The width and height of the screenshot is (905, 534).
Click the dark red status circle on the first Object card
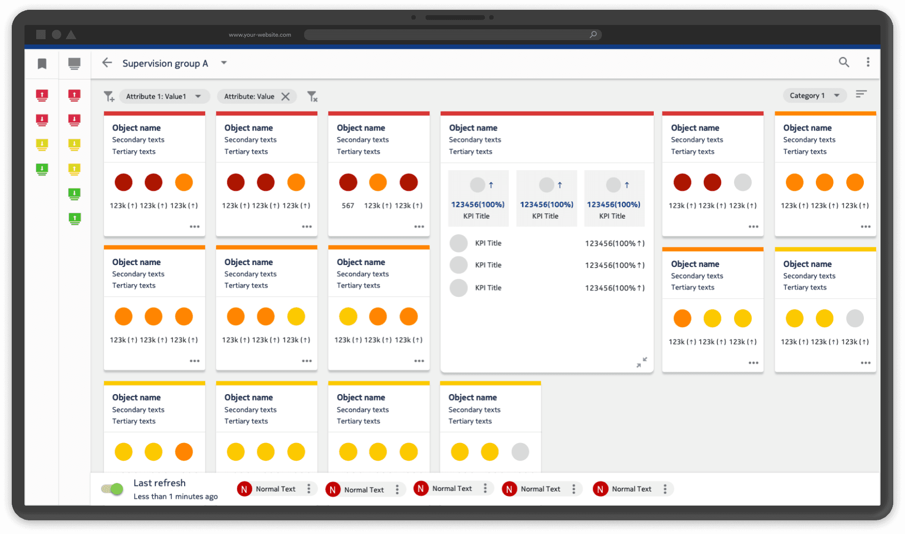[123, 182]
